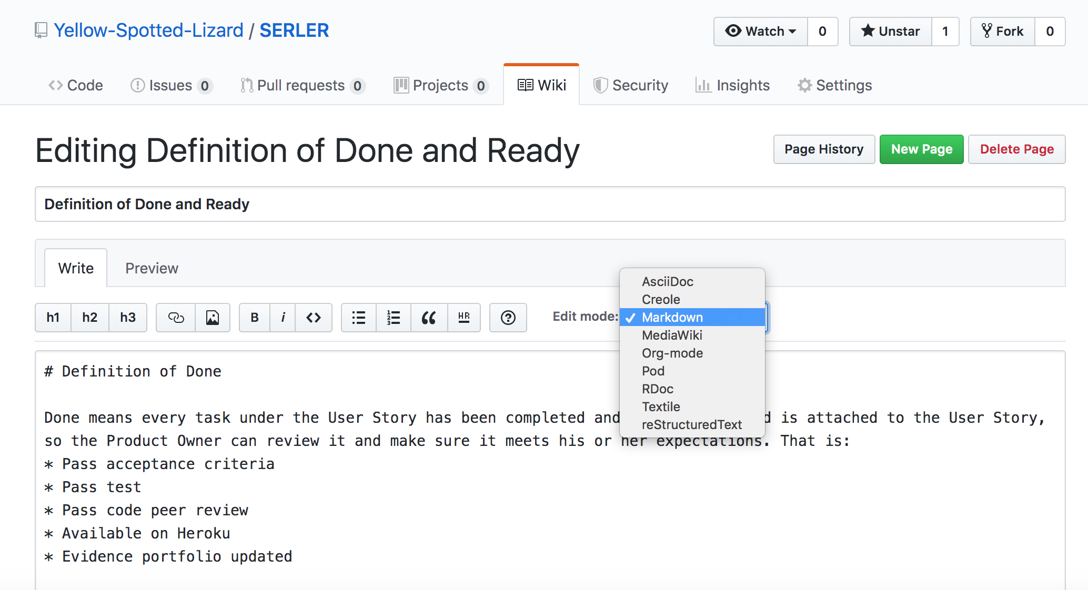Click the Unstar button
Image resolution: width=1088 pixels, height=590 pixels.
[891, 31]
